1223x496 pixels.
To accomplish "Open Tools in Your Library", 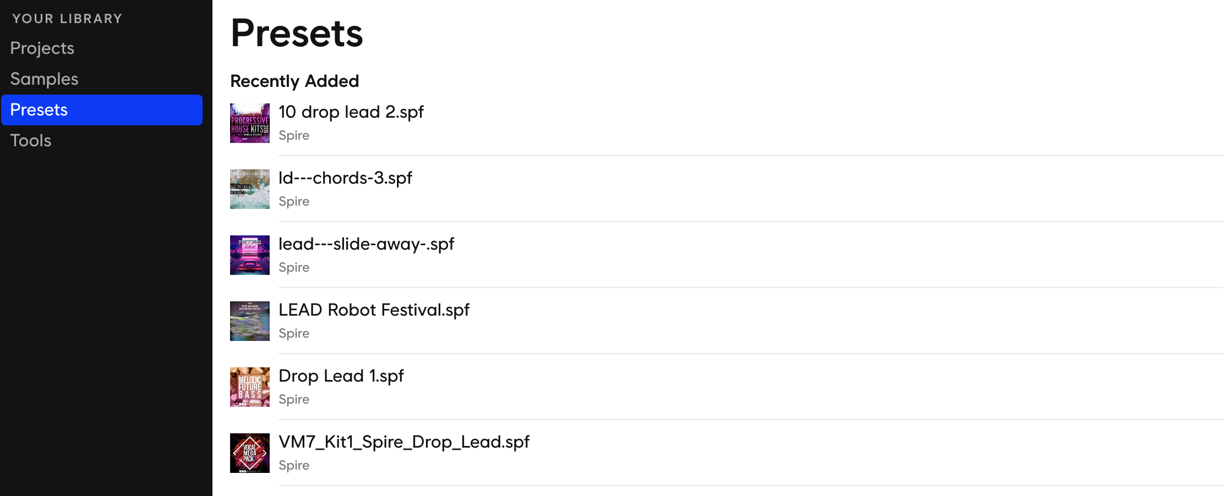I will pyautogui.click(x=31, y=141).
